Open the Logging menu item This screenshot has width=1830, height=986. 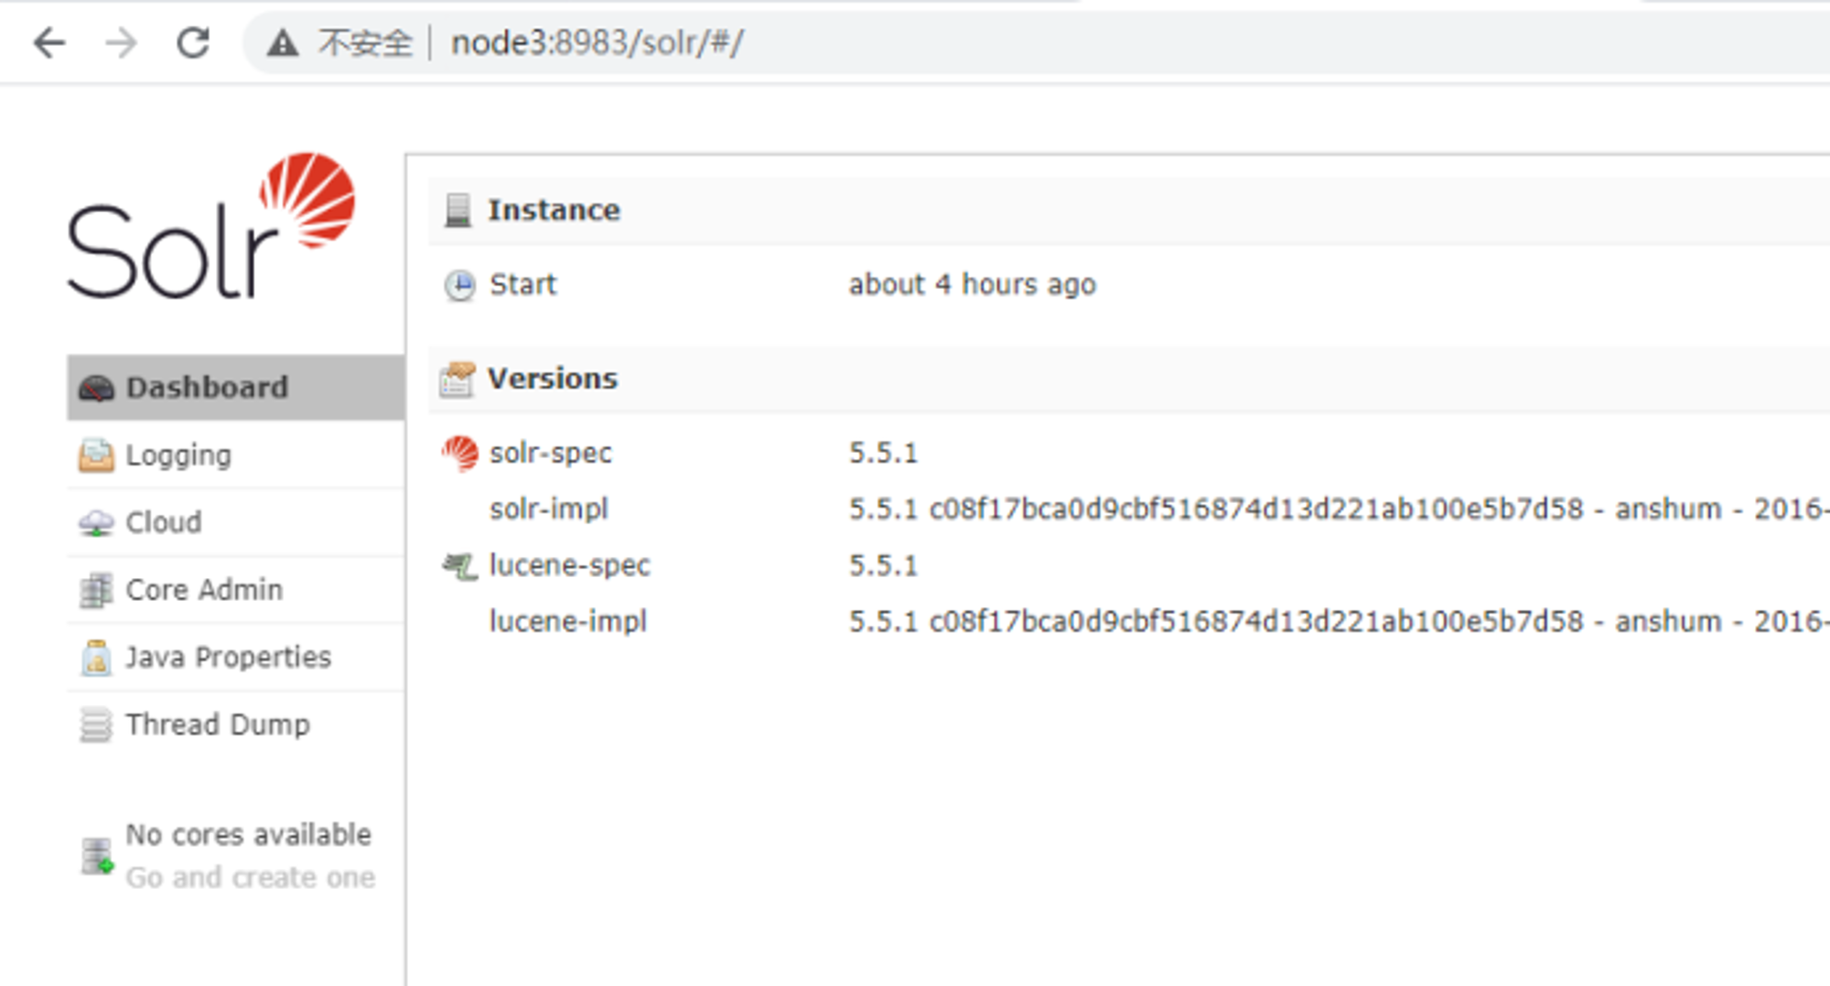(236, 455)
